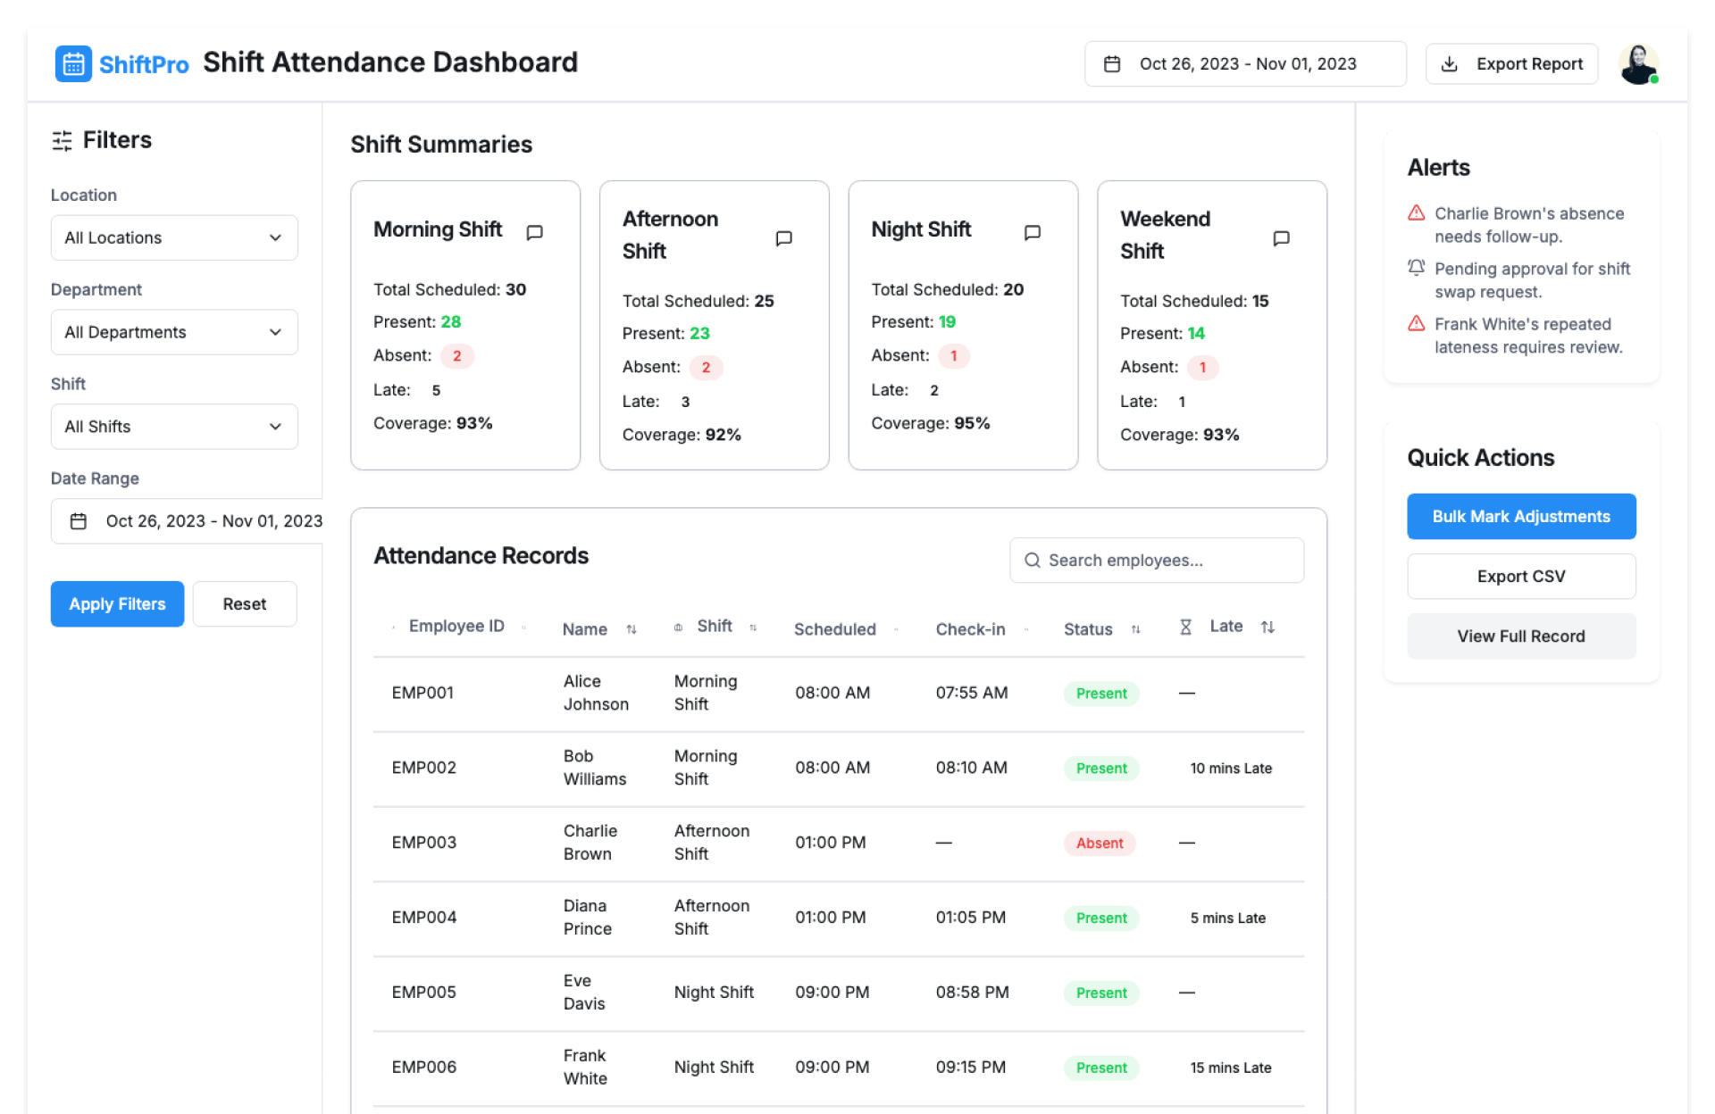Click Night Shift comment icon
This screenshot has width=1715, height=1114.
[x=1032, y=232]
